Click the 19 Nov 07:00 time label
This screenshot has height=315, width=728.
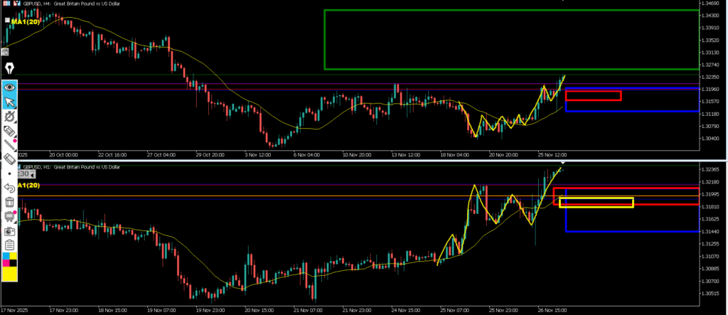point(161,310)
